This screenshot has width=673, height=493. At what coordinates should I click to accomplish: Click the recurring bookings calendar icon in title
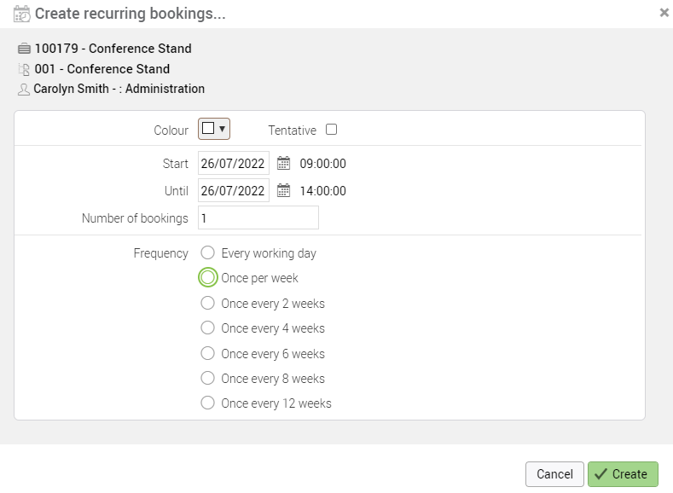(x=22, y=14)
